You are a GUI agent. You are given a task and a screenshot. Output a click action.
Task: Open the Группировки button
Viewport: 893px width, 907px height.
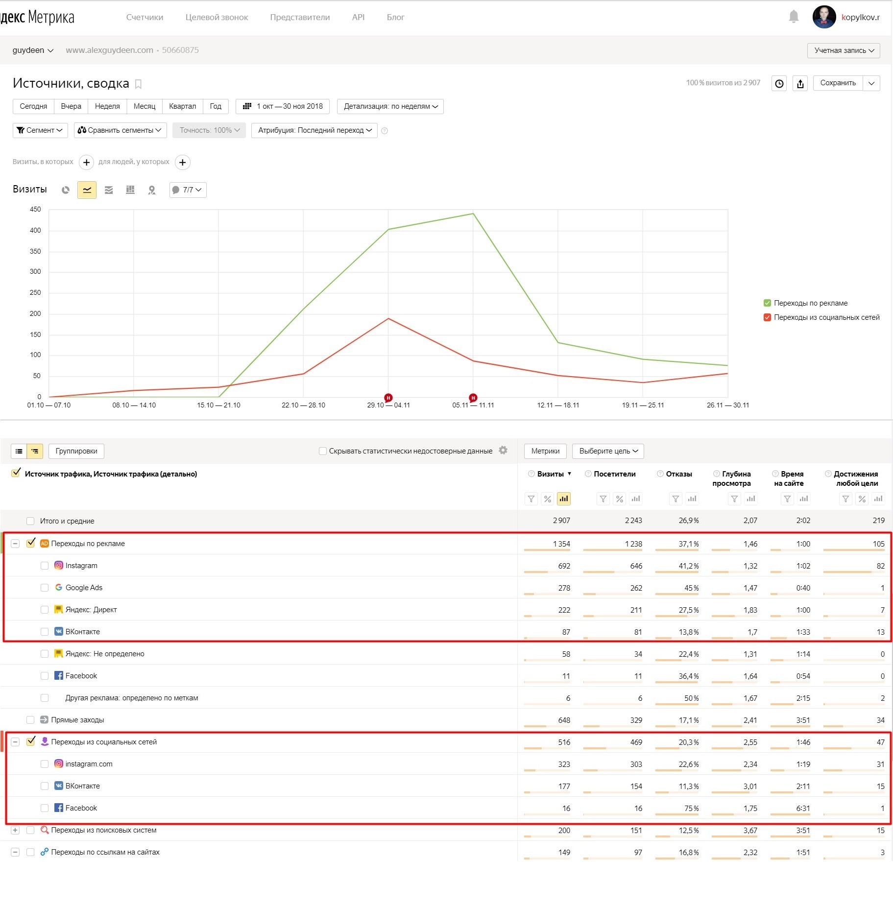[x=76, y=451]
